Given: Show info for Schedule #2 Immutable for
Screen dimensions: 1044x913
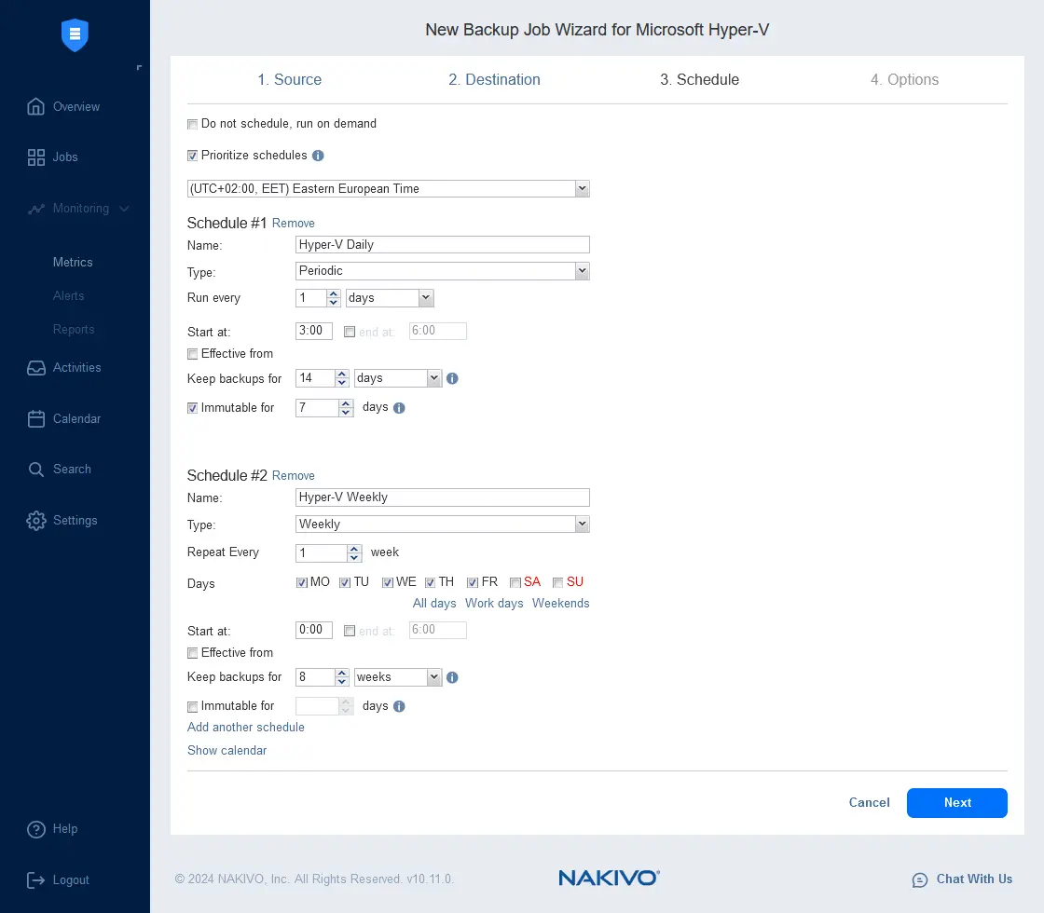Looking at the screenshot, I should (x=399, y=707).
